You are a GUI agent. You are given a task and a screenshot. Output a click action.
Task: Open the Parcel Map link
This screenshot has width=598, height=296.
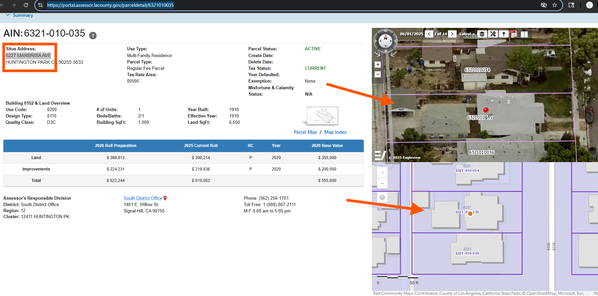pyautogui.click(x=305, y=132)
